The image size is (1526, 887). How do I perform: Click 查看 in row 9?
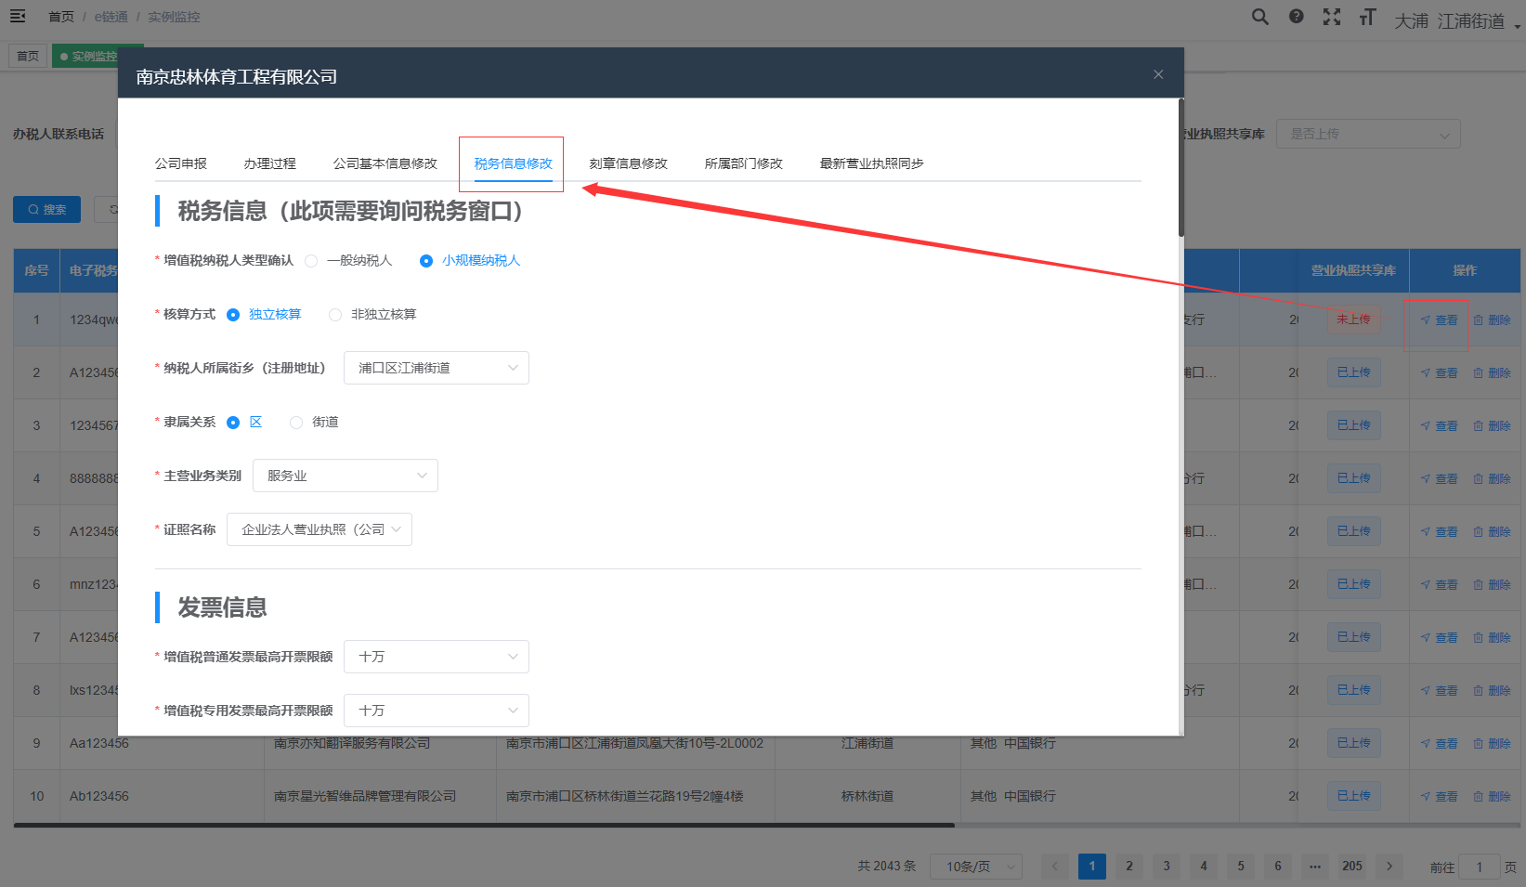tap(1439, 743)
